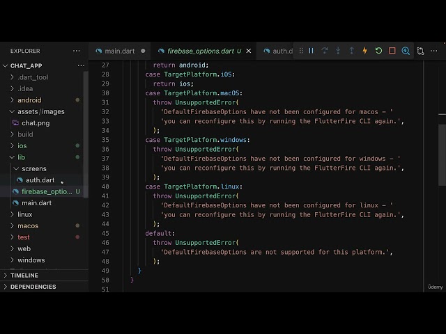This screenshot has width=446, height=334.
Task: Expand the .dart_tool folder
Action: pyautogui.click(x=33, y=77)
